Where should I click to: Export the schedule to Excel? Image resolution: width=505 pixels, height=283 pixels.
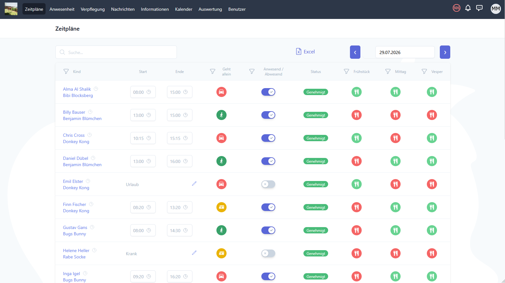pyautogui.click(x=305, y=51)
